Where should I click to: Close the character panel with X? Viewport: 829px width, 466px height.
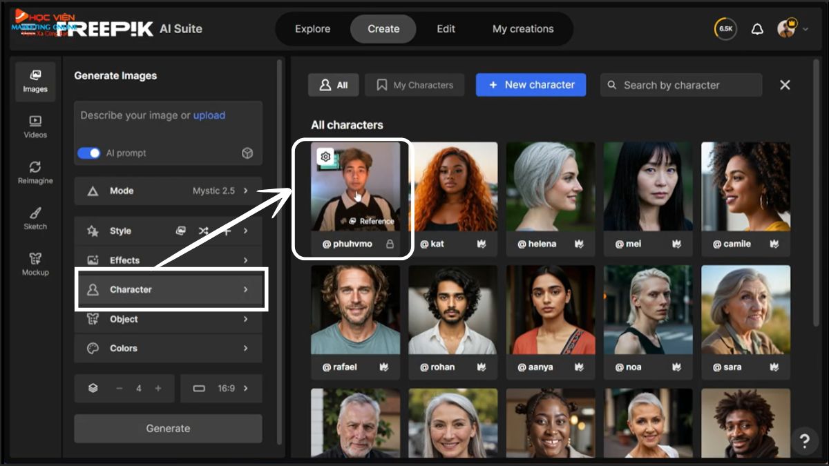(785, 85)
